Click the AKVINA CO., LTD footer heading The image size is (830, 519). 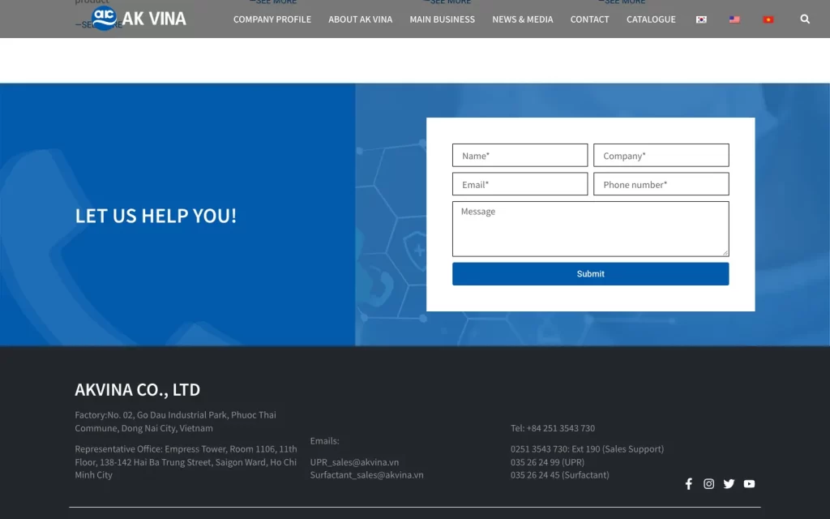click(138, 389)
